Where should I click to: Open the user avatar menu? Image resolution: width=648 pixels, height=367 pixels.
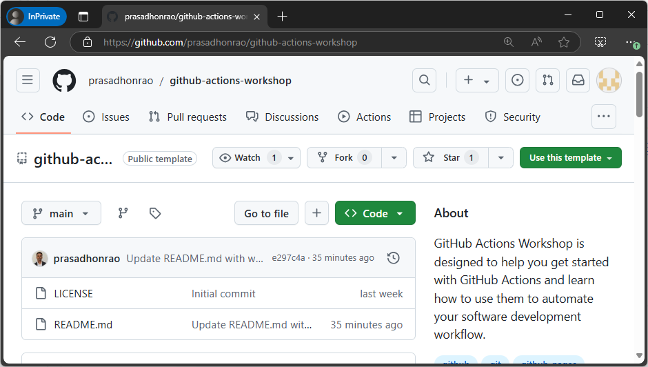[x=609, y=80]
